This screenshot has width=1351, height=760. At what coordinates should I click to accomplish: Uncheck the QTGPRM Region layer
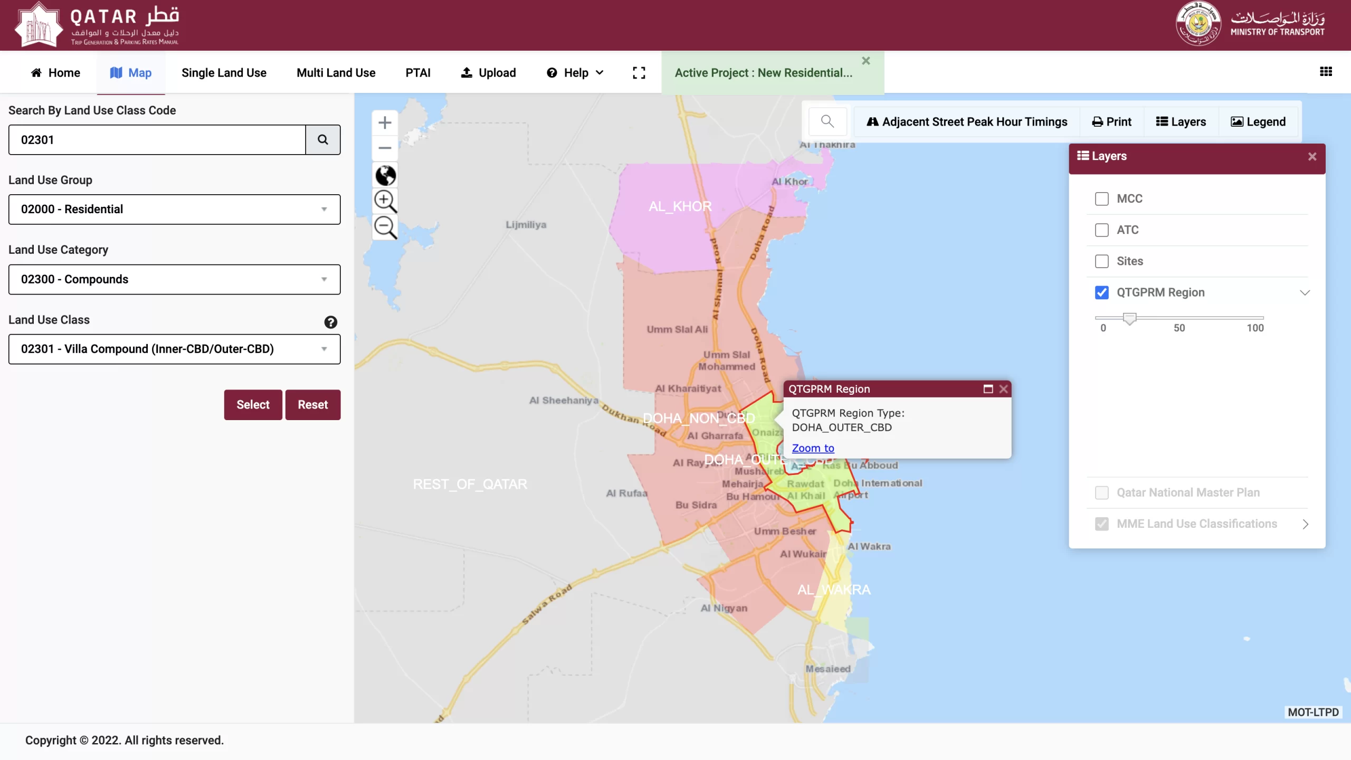pos(1101,292)
